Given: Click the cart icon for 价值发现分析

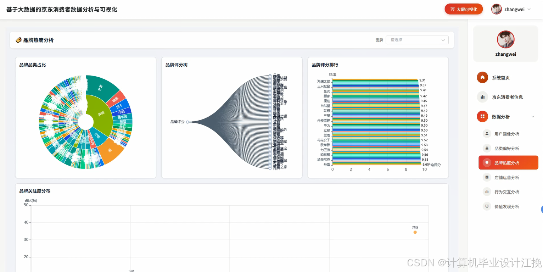Looking at the screenshot, I should tap(487, 206).
